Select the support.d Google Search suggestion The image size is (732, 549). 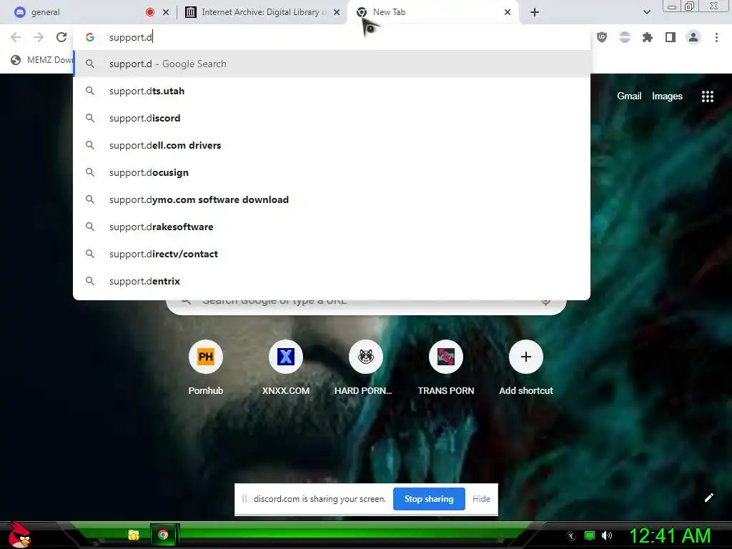click(332, 64)
